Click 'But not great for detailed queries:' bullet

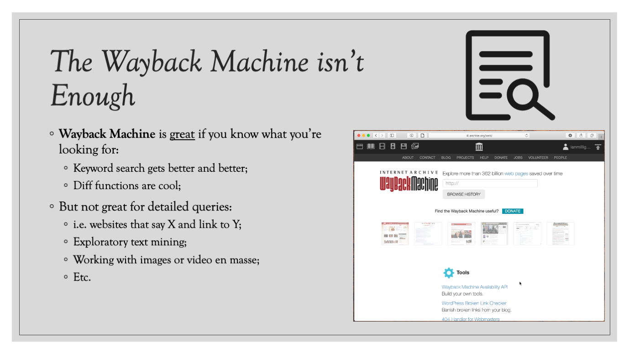146,206
